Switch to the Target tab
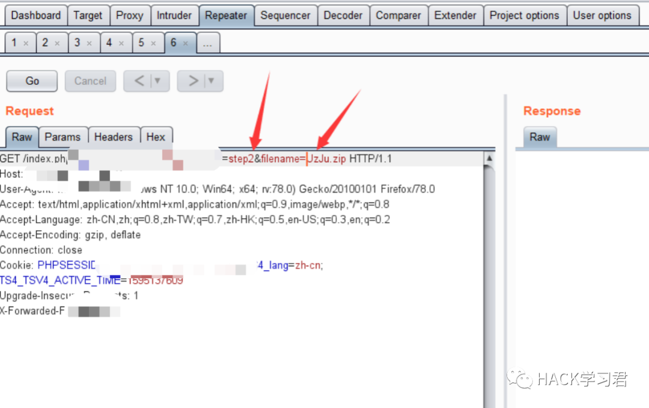 pos(88,16)
